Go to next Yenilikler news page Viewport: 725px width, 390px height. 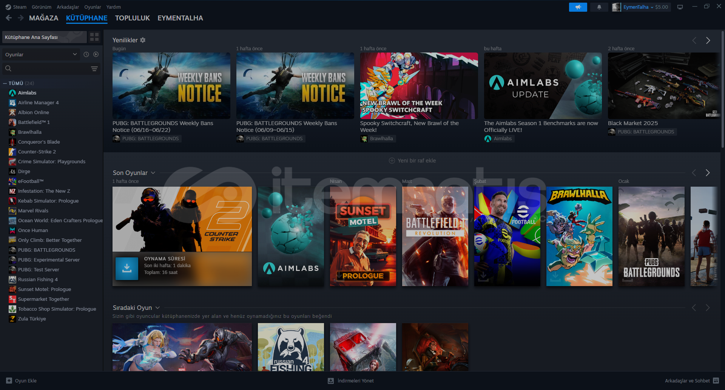pyautogui.click(x=708, y=40)
